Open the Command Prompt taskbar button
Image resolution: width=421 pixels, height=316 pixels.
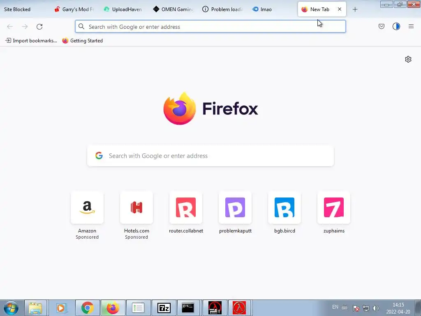pyautogui.click(x=188, y=308)
